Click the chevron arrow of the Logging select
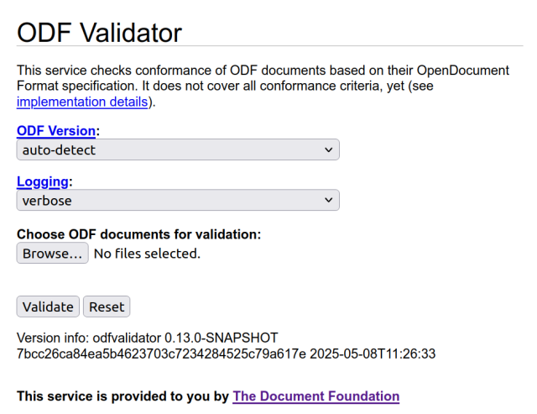 pos(327,201)
